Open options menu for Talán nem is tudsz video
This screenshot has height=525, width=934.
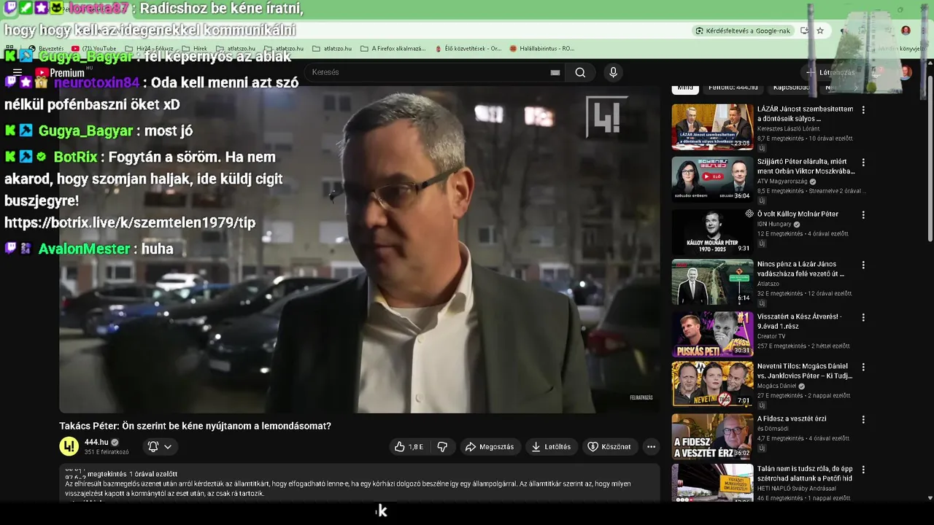[863, 470]
